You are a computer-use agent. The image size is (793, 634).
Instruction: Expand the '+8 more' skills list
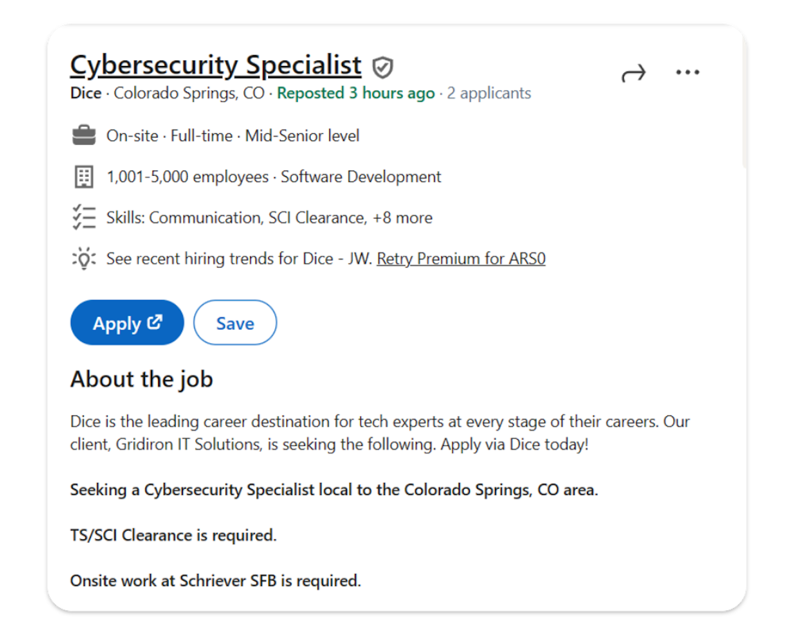403,218
